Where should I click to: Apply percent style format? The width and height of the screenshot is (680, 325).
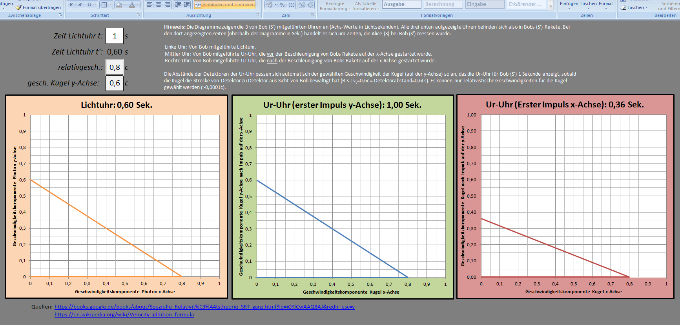pos(282,5)
